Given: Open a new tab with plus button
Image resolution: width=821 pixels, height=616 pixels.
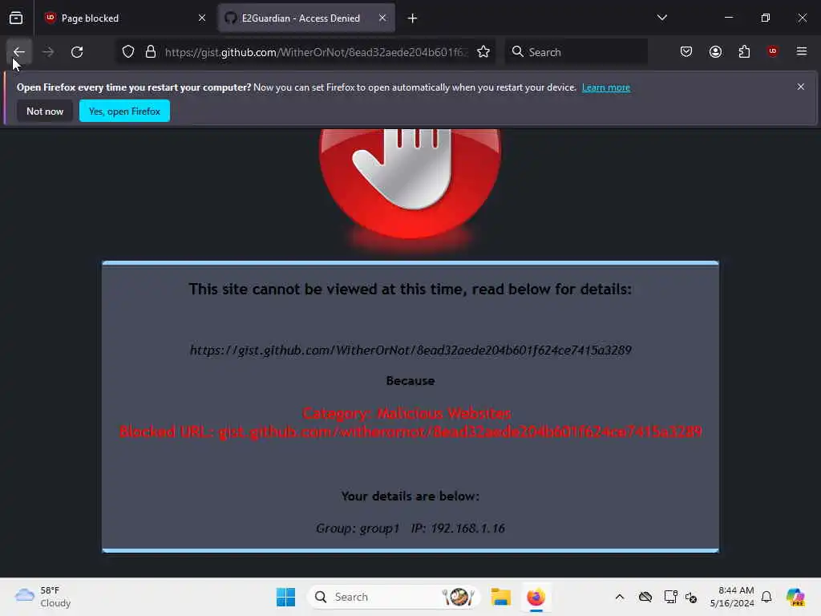Looking at the screenshot, I should (x=413, y=18).
